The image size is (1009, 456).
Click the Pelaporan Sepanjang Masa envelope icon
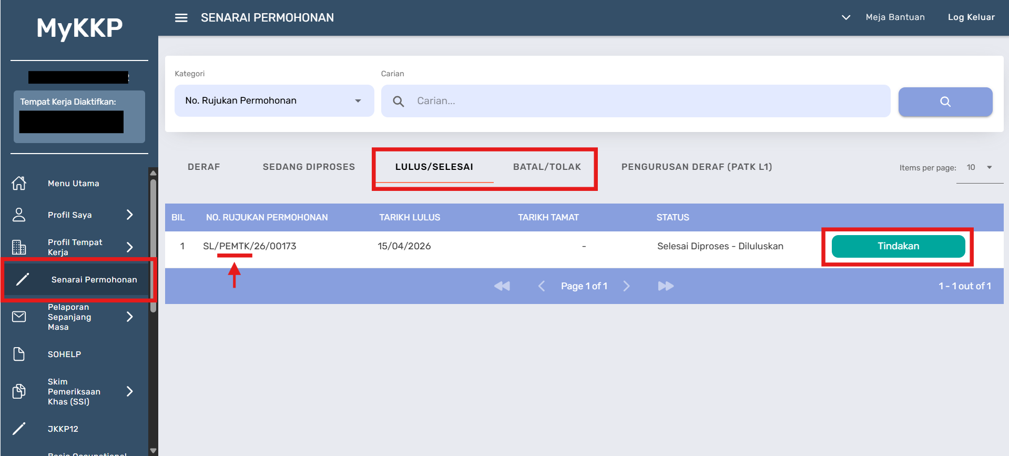click(x=19, y=317)
